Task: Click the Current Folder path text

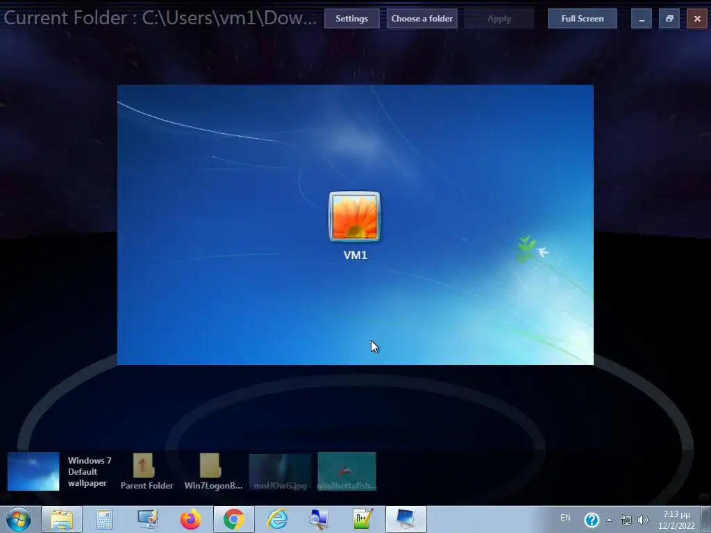Action: point(160,18)
